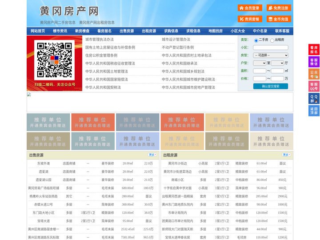Select the 二手房 radio button
Screen dimensions: 320x240
[x=256, y=40]
